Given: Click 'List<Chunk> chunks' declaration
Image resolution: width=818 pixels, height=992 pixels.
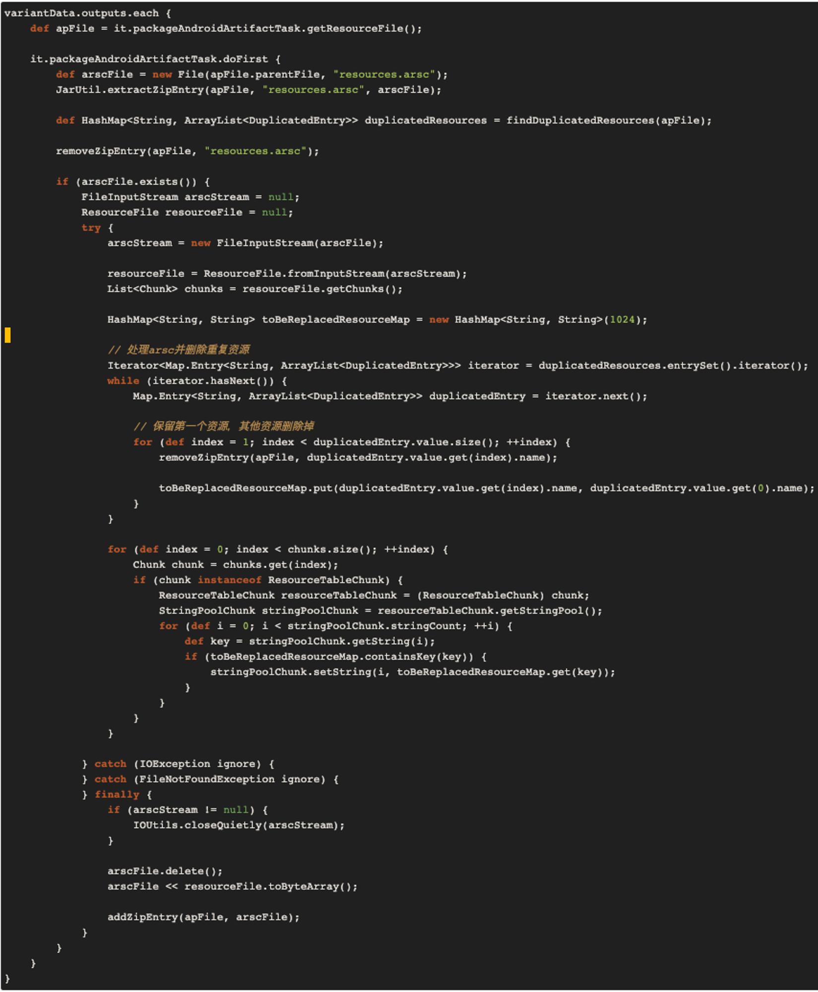Looking at the screenshot, I should (x=165, y=289).
